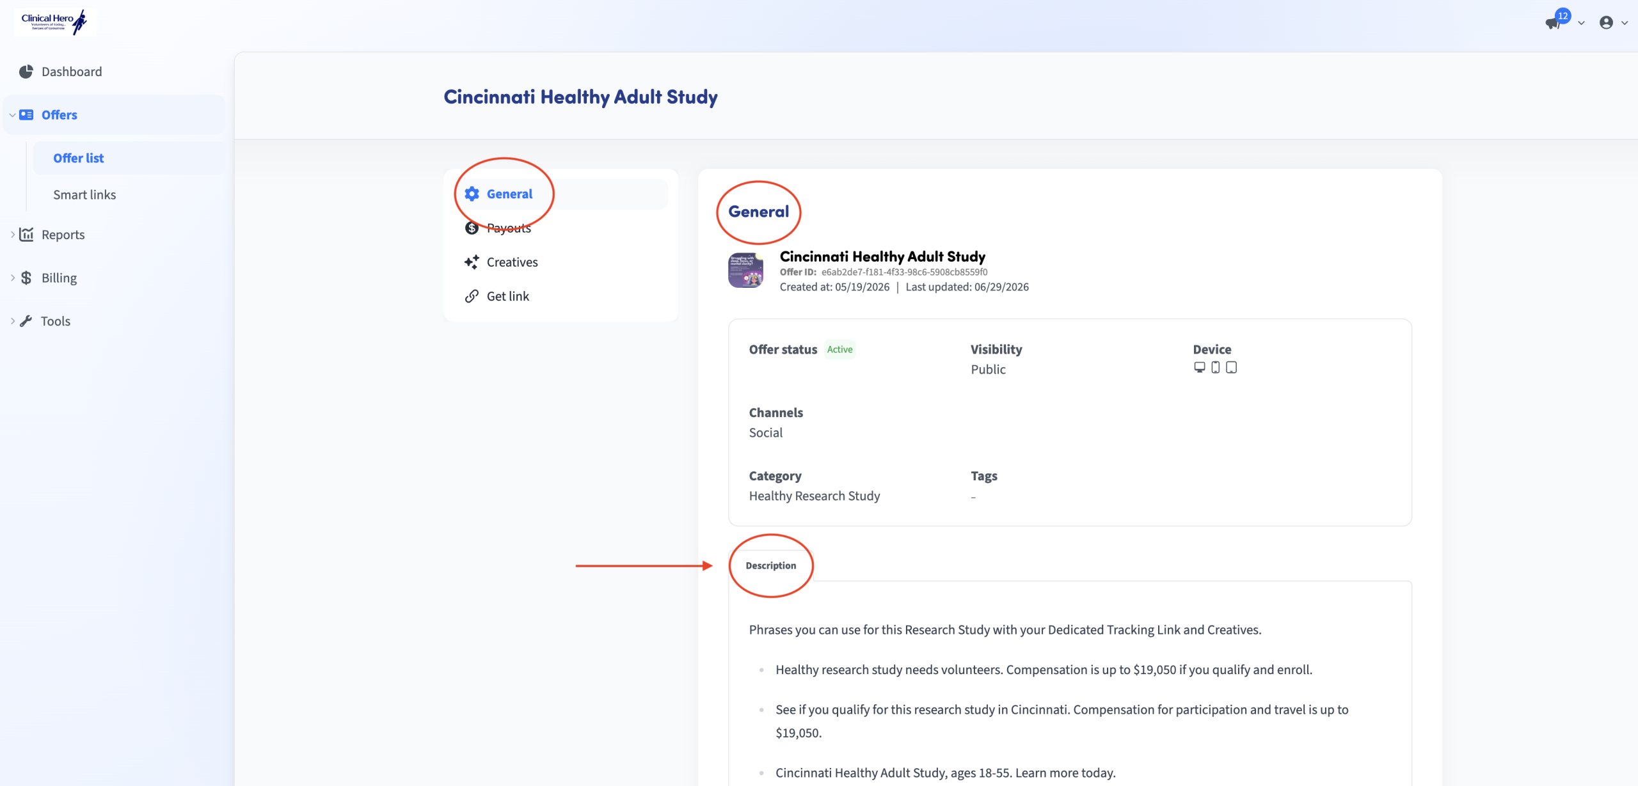Click the Billing dollar icon

click(x=26, y=278)
